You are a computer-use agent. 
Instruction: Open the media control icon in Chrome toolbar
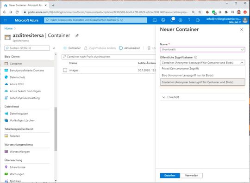232,12
